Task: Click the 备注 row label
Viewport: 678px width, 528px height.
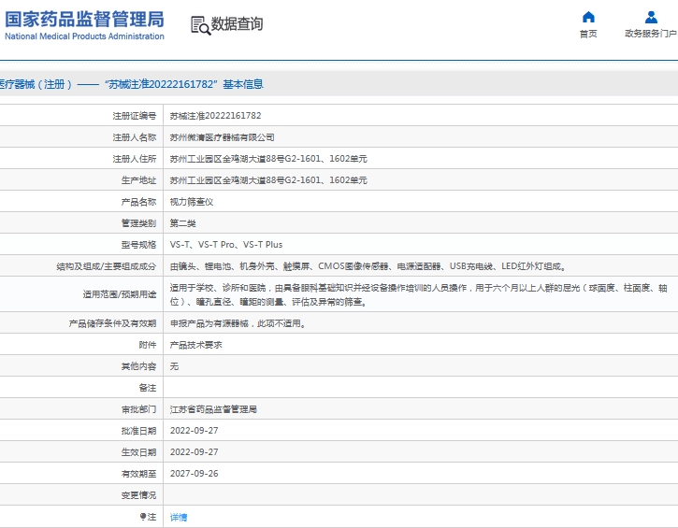Action: coord(148,388)
